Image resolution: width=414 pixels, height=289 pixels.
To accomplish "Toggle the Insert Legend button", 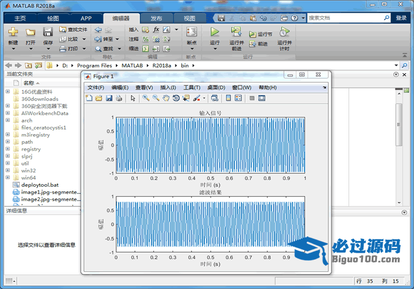I will tap(238, 98).
